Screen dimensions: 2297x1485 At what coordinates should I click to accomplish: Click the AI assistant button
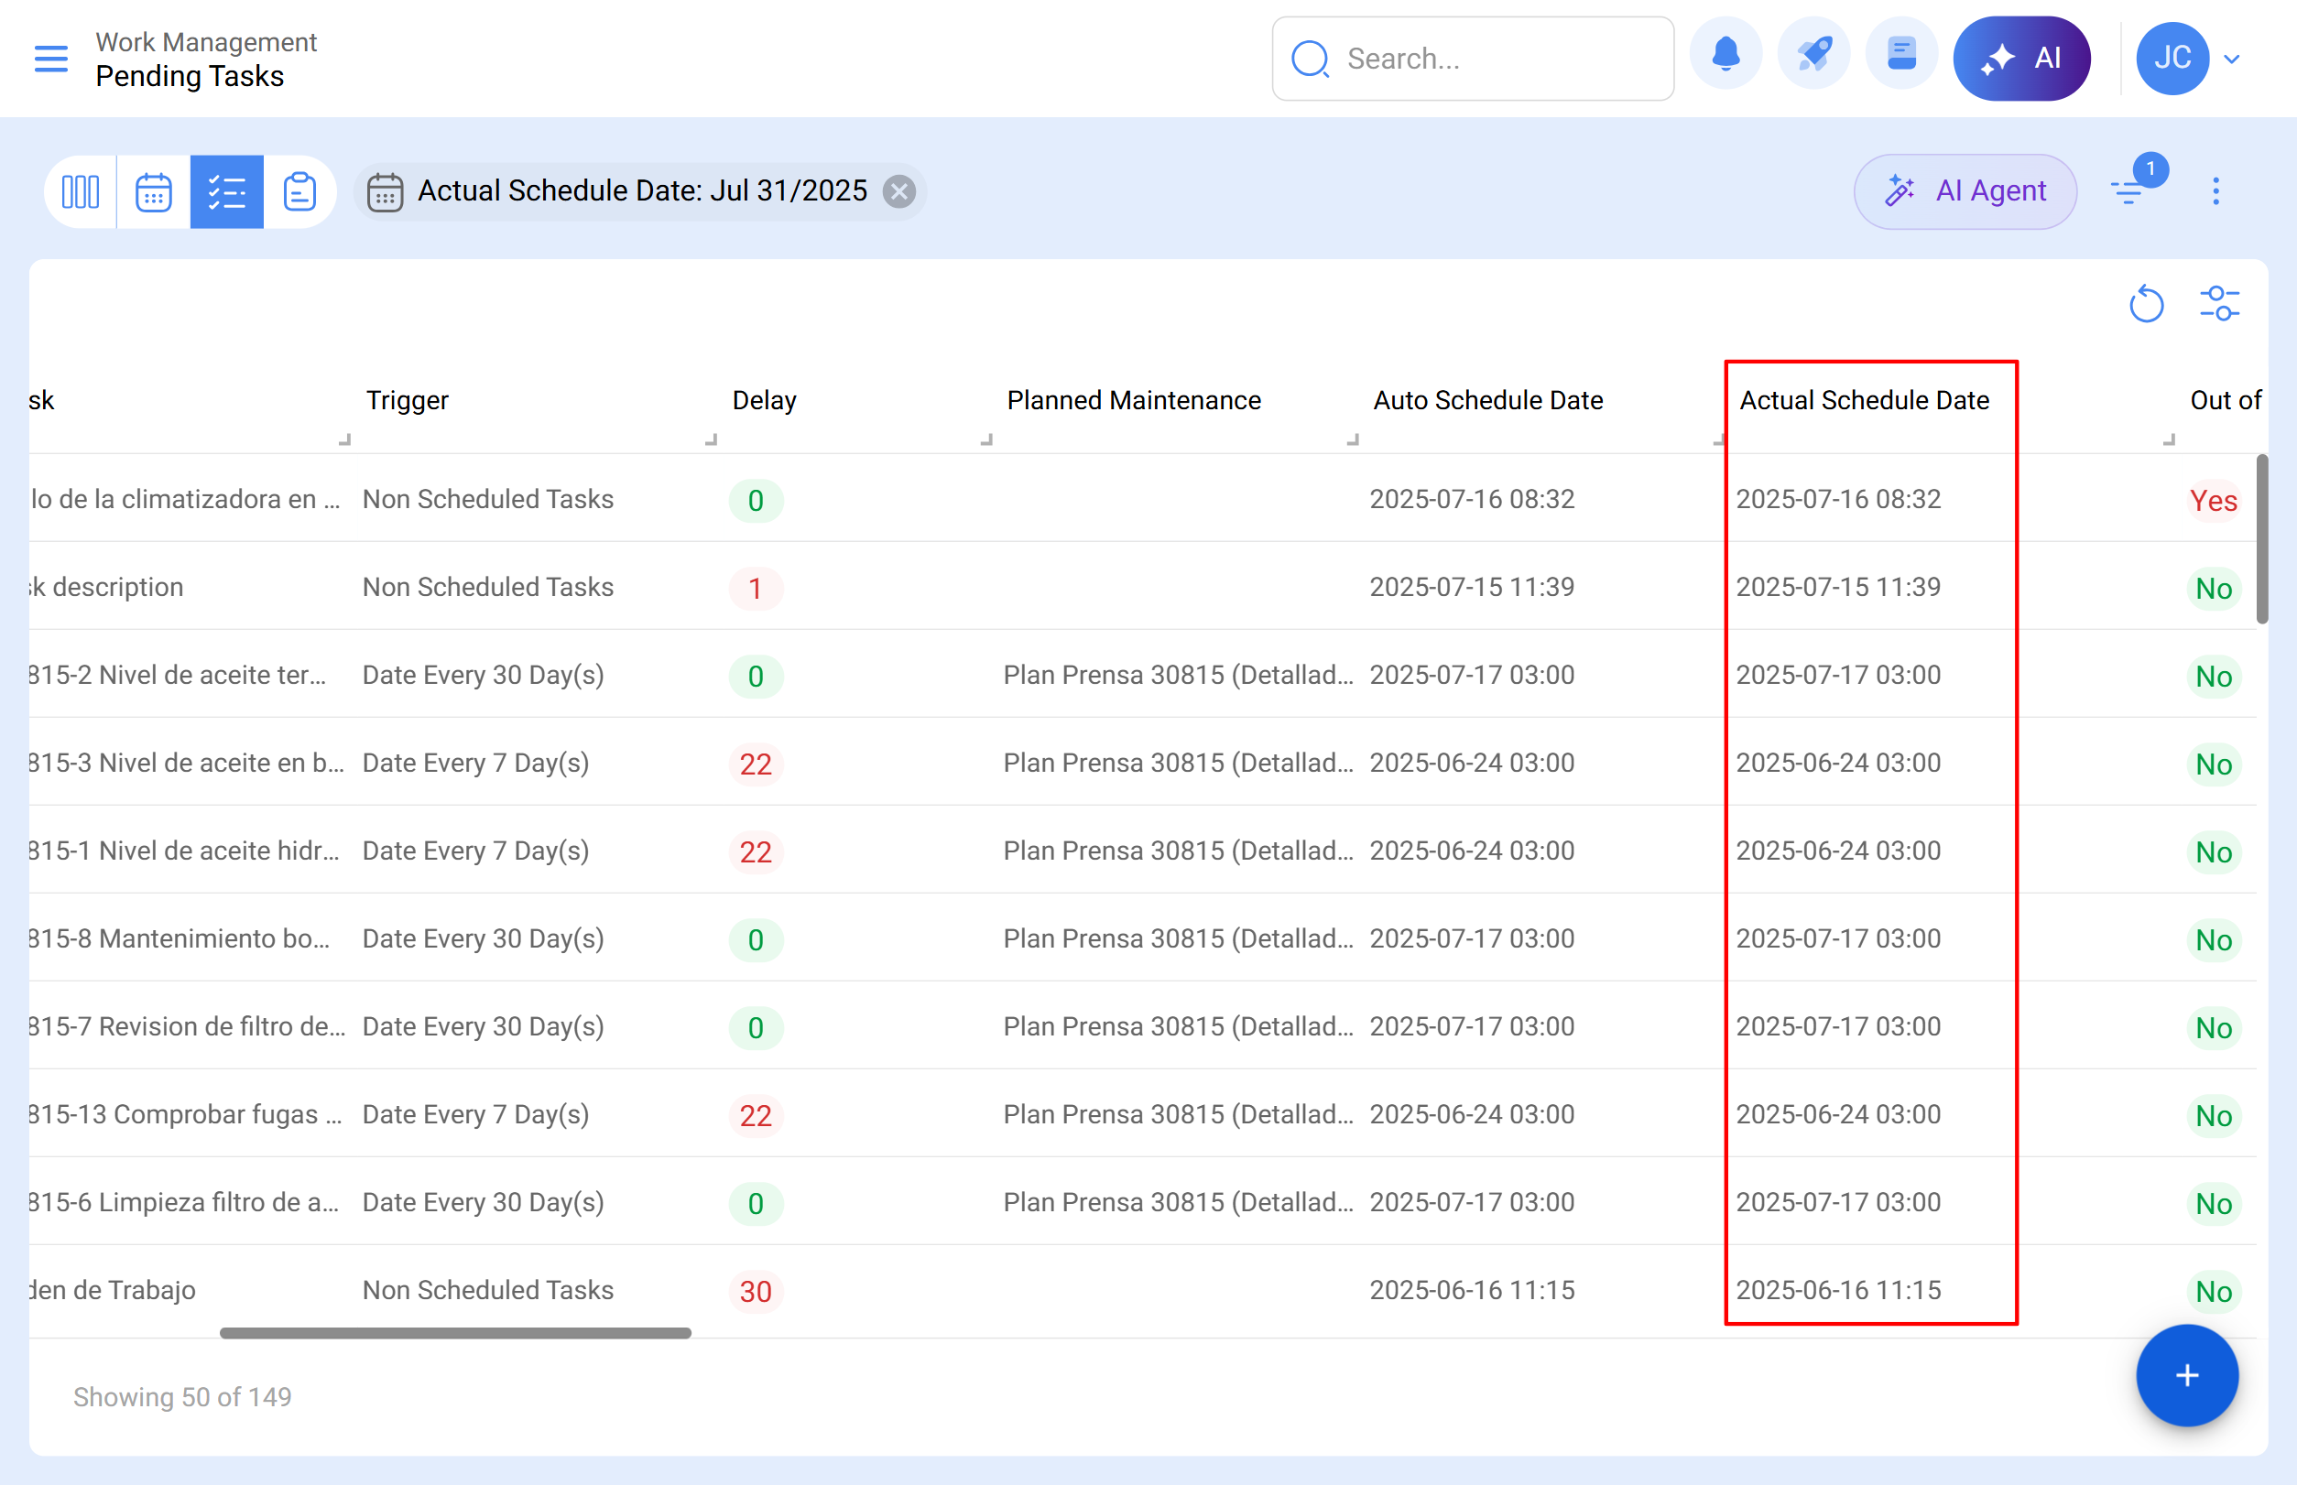pos(2021,58)
